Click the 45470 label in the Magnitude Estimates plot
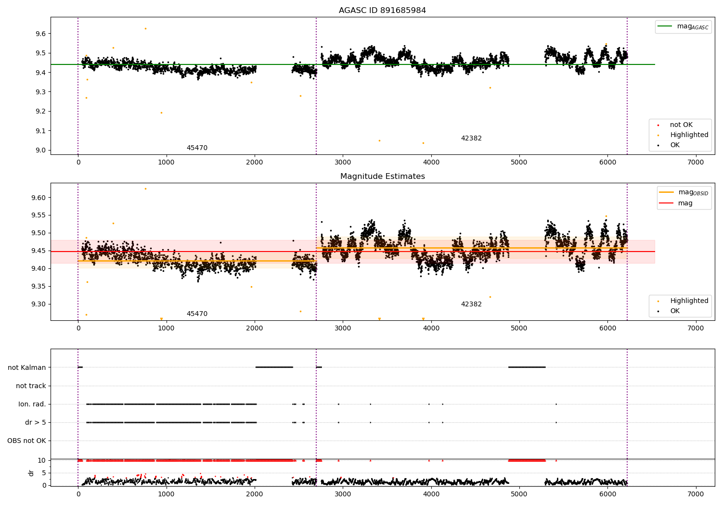 coord(197,314)
